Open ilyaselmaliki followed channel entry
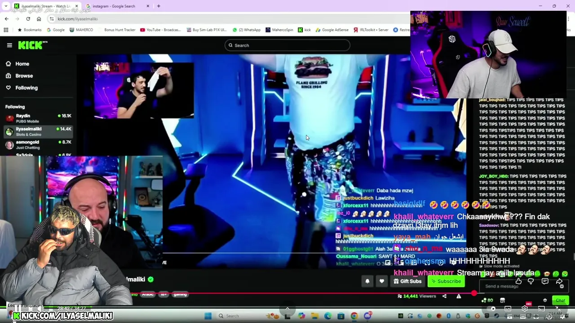Image resolution: width=575 pixels, height=323 pixels. [x=38, y=131]
